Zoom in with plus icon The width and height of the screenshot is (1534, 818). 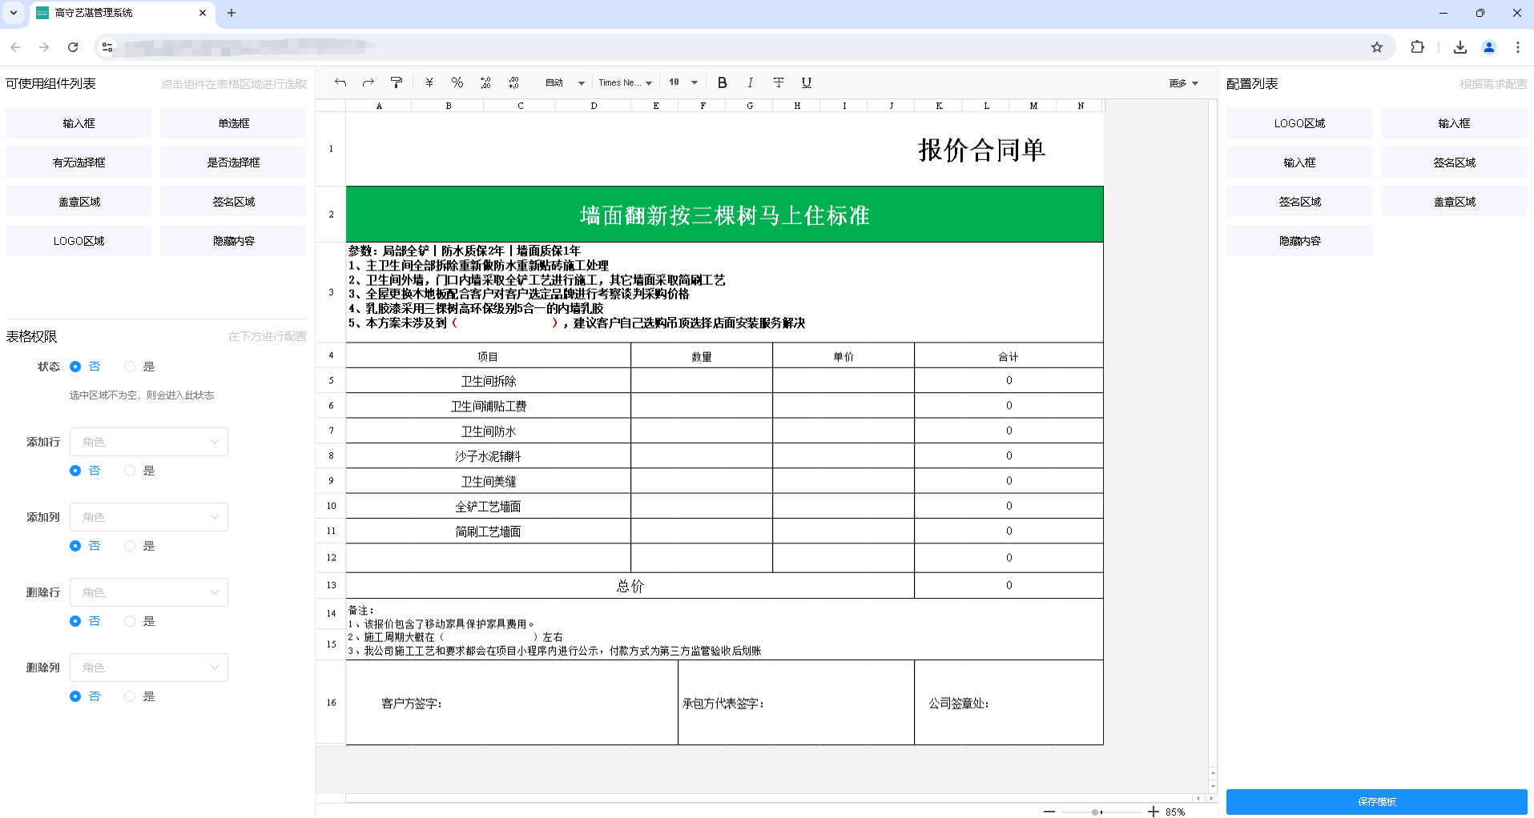(1154, 812)
